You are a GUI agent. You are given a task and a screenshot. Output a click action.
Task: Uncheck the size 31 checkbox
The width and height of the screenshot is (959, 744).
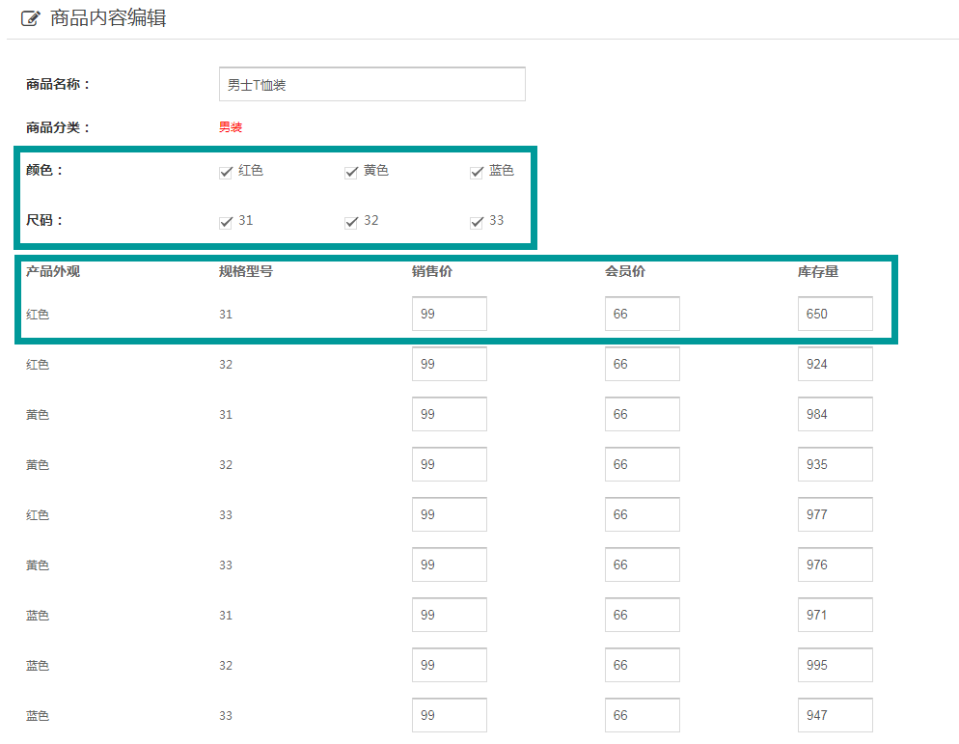click(x=226, y=222)
